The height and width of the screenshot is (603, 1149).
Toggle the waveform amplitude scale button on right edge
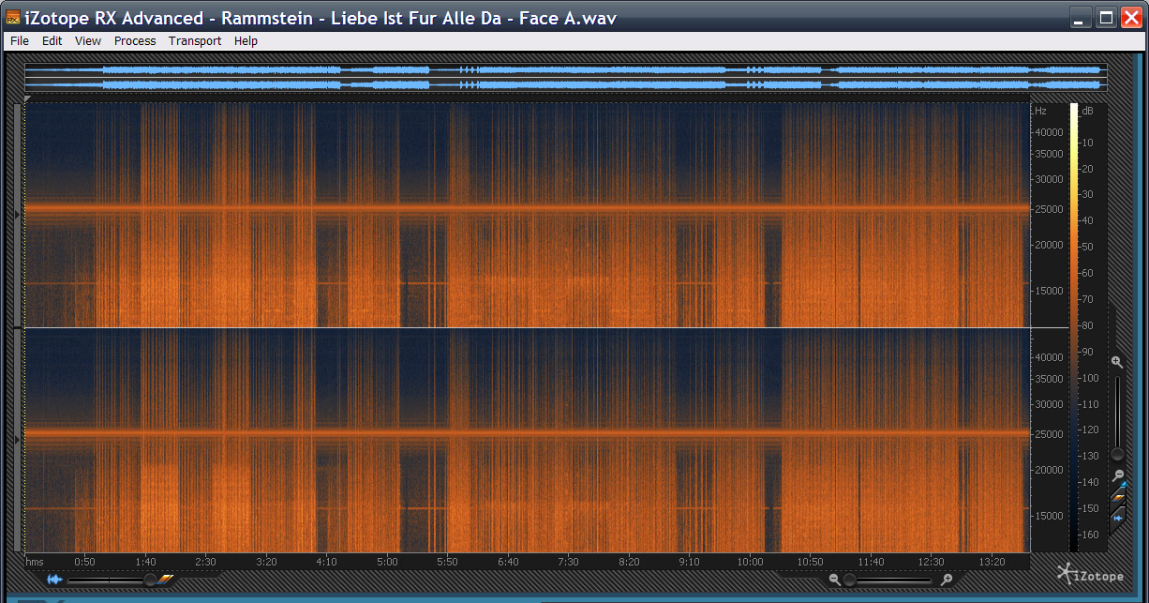click(1117, 518)
